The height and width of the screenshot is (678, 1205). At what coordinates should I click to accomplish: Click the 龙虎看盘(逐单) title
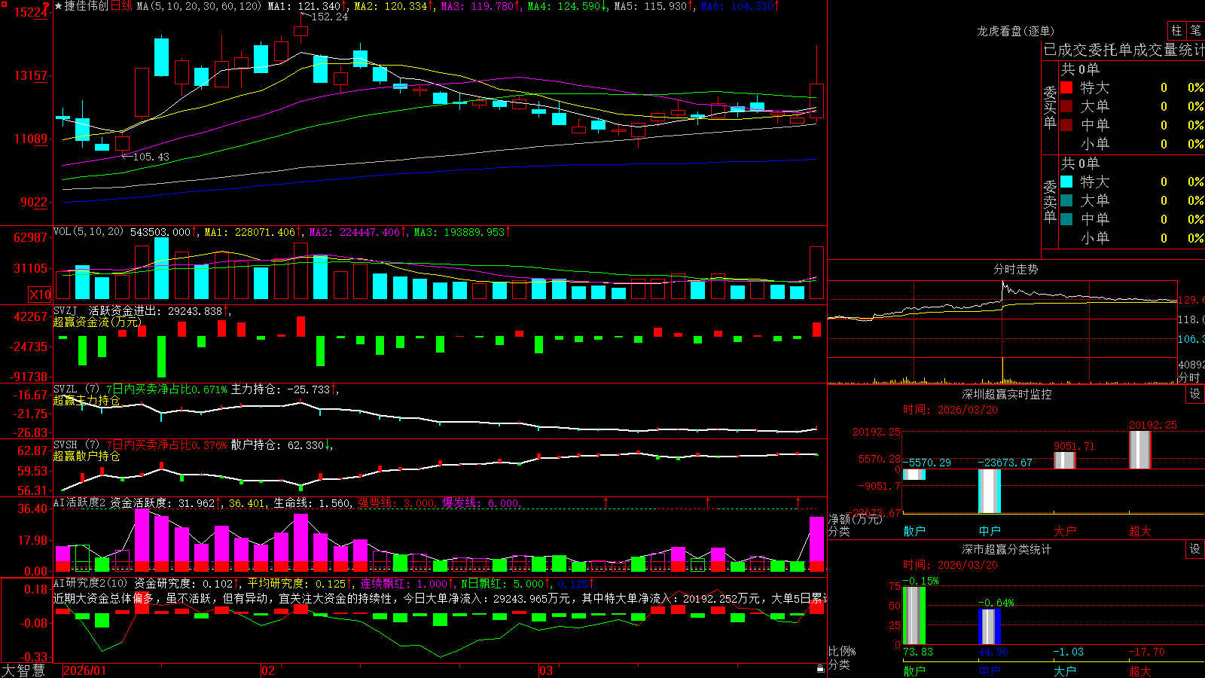(1015, 31)
